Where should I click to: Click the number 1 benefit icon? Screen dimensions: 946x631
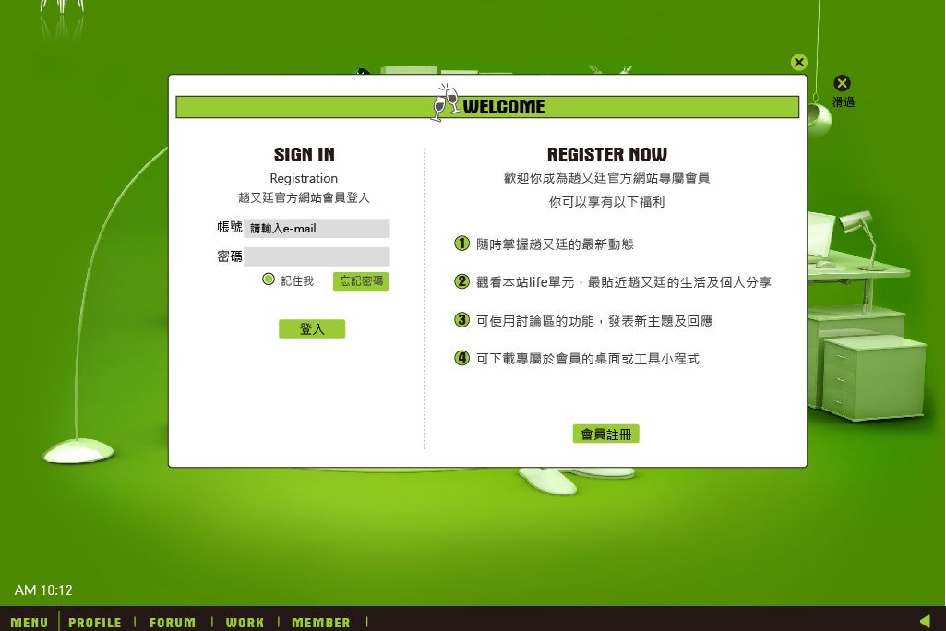click(x=462, y=244)
